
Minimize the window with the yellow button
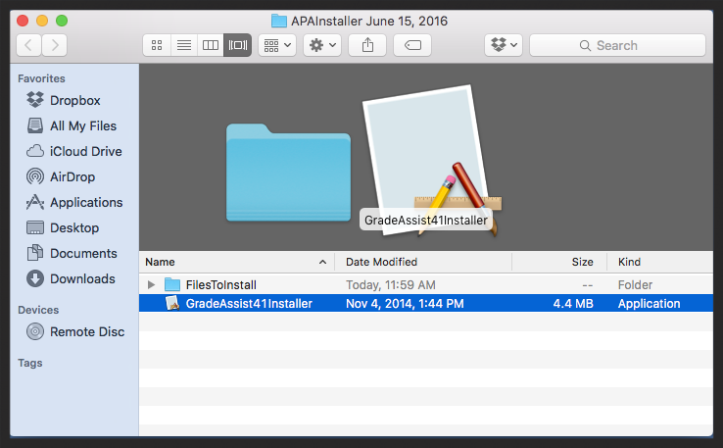tap(42, 21)
